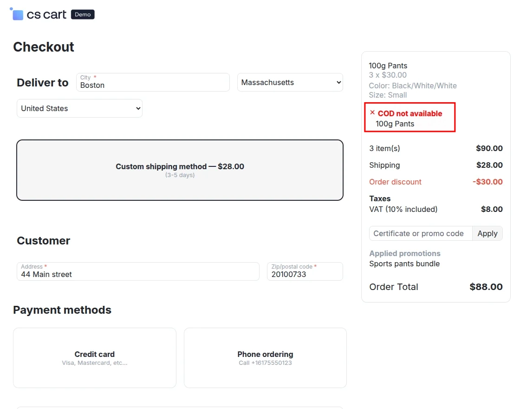Viewport: 520px width, 409px height.
Task: Choose Phone ordering as payment method
Action: (265, 357)
